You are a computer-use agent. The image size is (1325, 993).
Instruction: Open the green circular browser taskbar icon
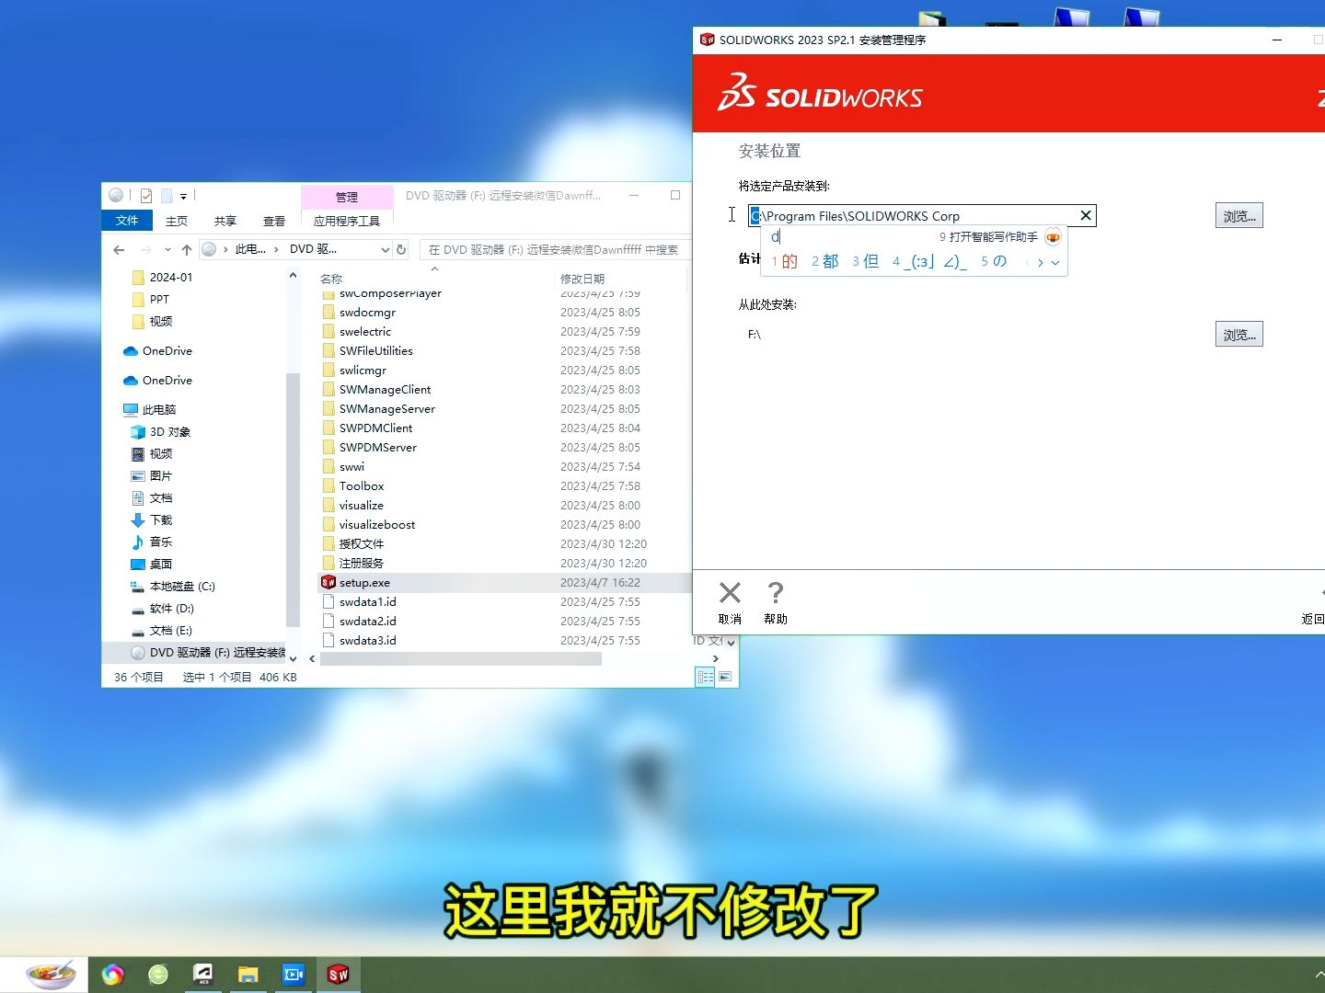(158, 974)
